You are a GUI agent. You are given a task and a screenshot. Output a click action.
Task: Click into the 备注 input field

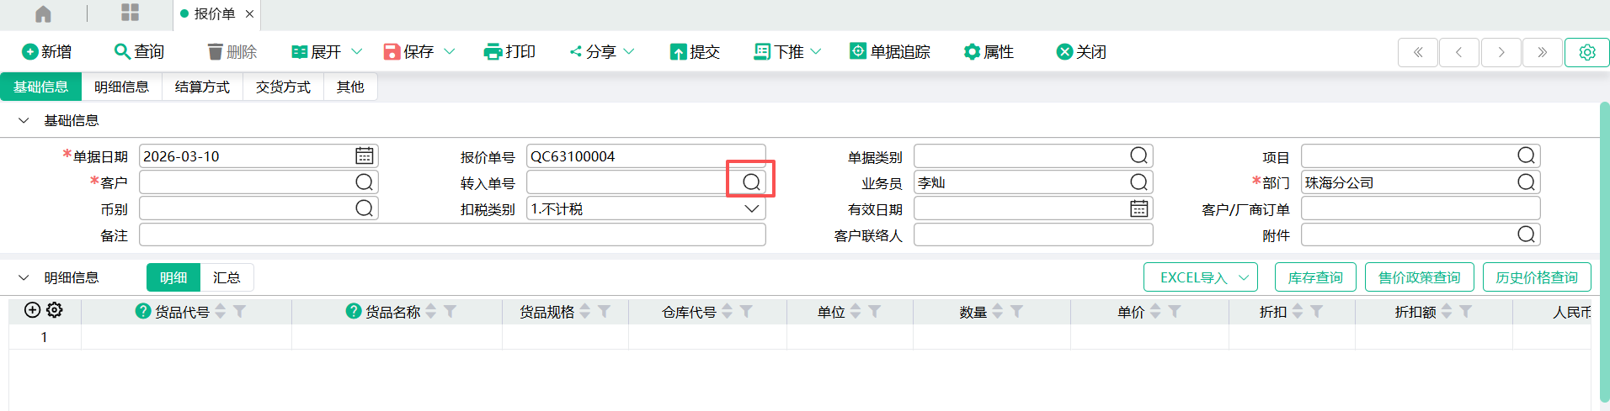pos(452,235)
